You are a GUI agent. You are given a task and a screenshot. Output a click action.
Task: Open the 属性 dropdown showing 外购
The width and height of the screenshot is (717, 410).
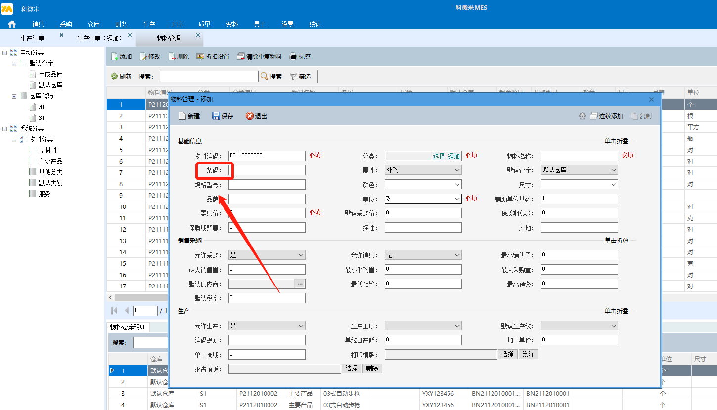coord(423,170)
